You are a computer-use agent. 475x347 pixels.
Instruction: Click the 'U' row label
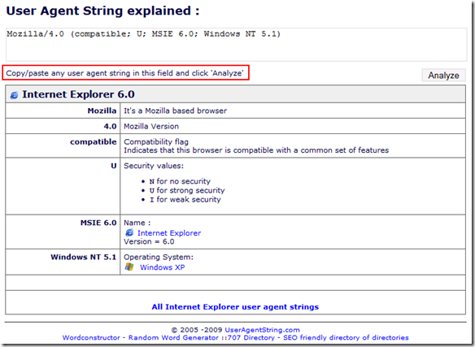(113, 166)
